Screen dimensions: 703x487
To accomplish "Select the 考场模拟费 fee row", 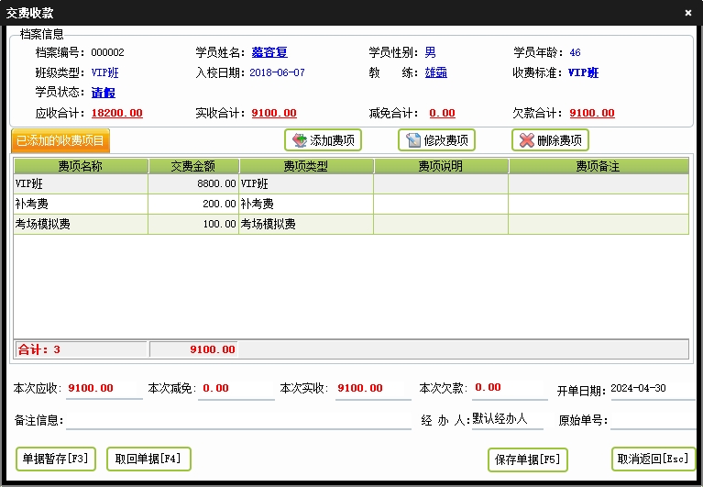I will coord(81,224).
